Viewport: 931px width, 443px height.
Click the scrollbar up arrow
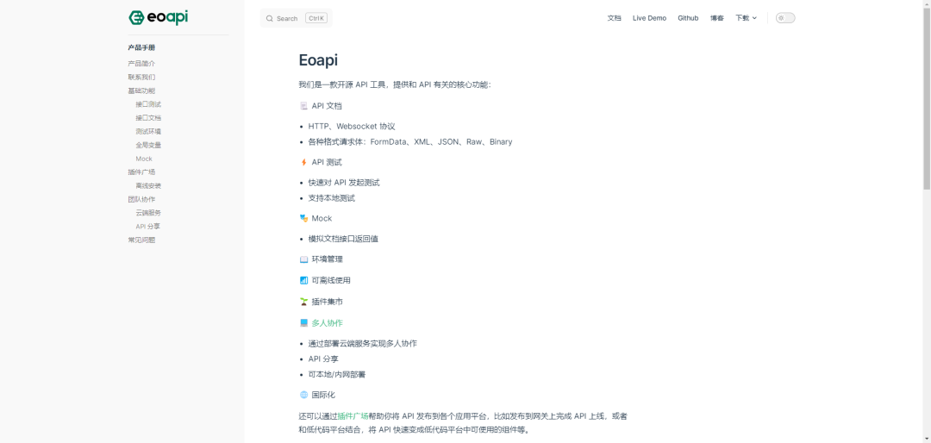[926, 3]
